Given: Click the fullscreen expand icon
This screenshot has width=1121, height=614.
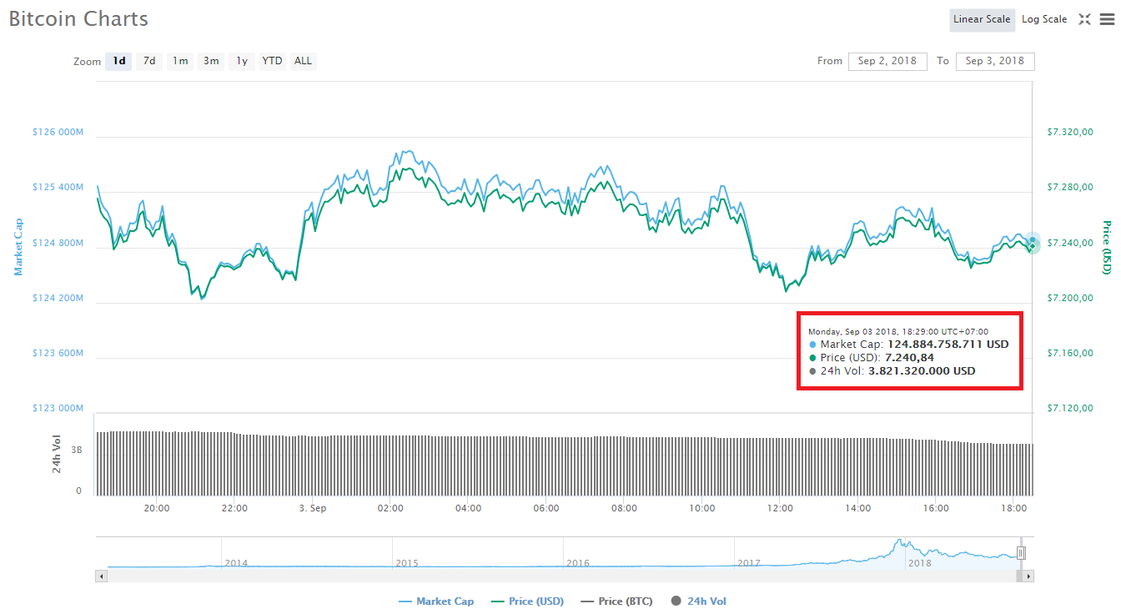Looking at the screenshot, I should pos(1085,18).
